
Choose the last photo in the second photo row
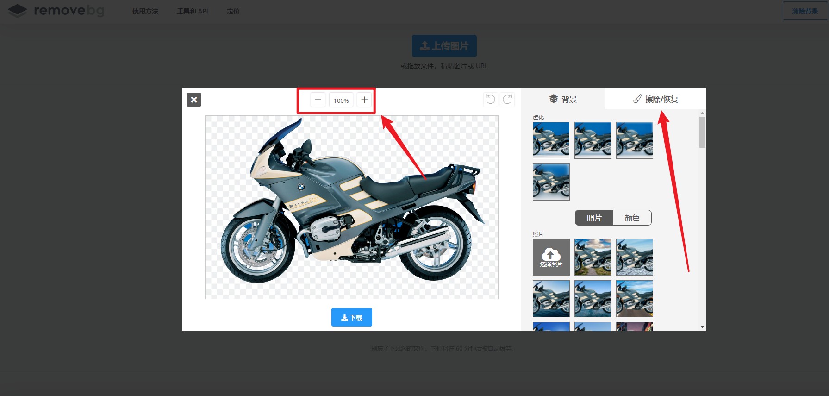coord(635,299)
